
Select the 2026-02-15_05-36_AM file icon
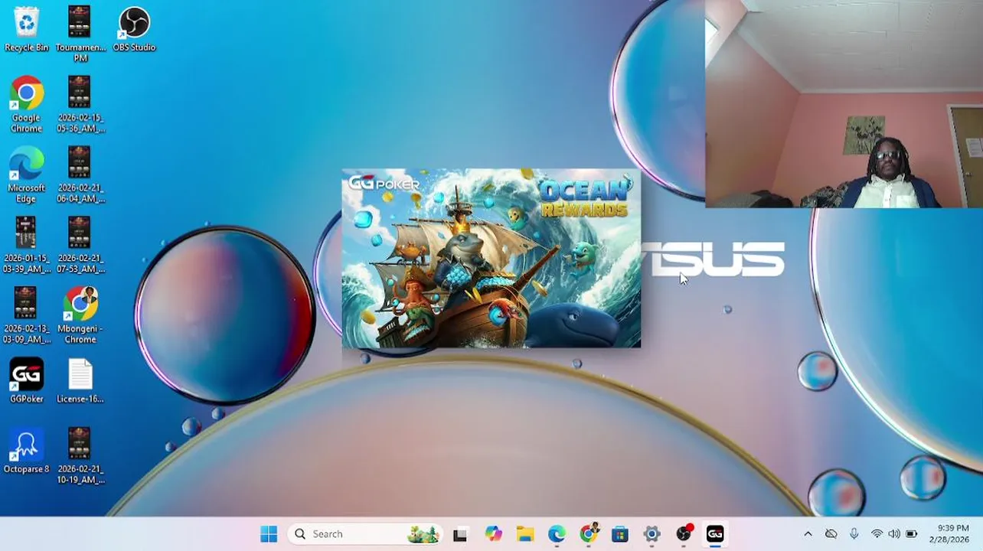coord(80,104)
